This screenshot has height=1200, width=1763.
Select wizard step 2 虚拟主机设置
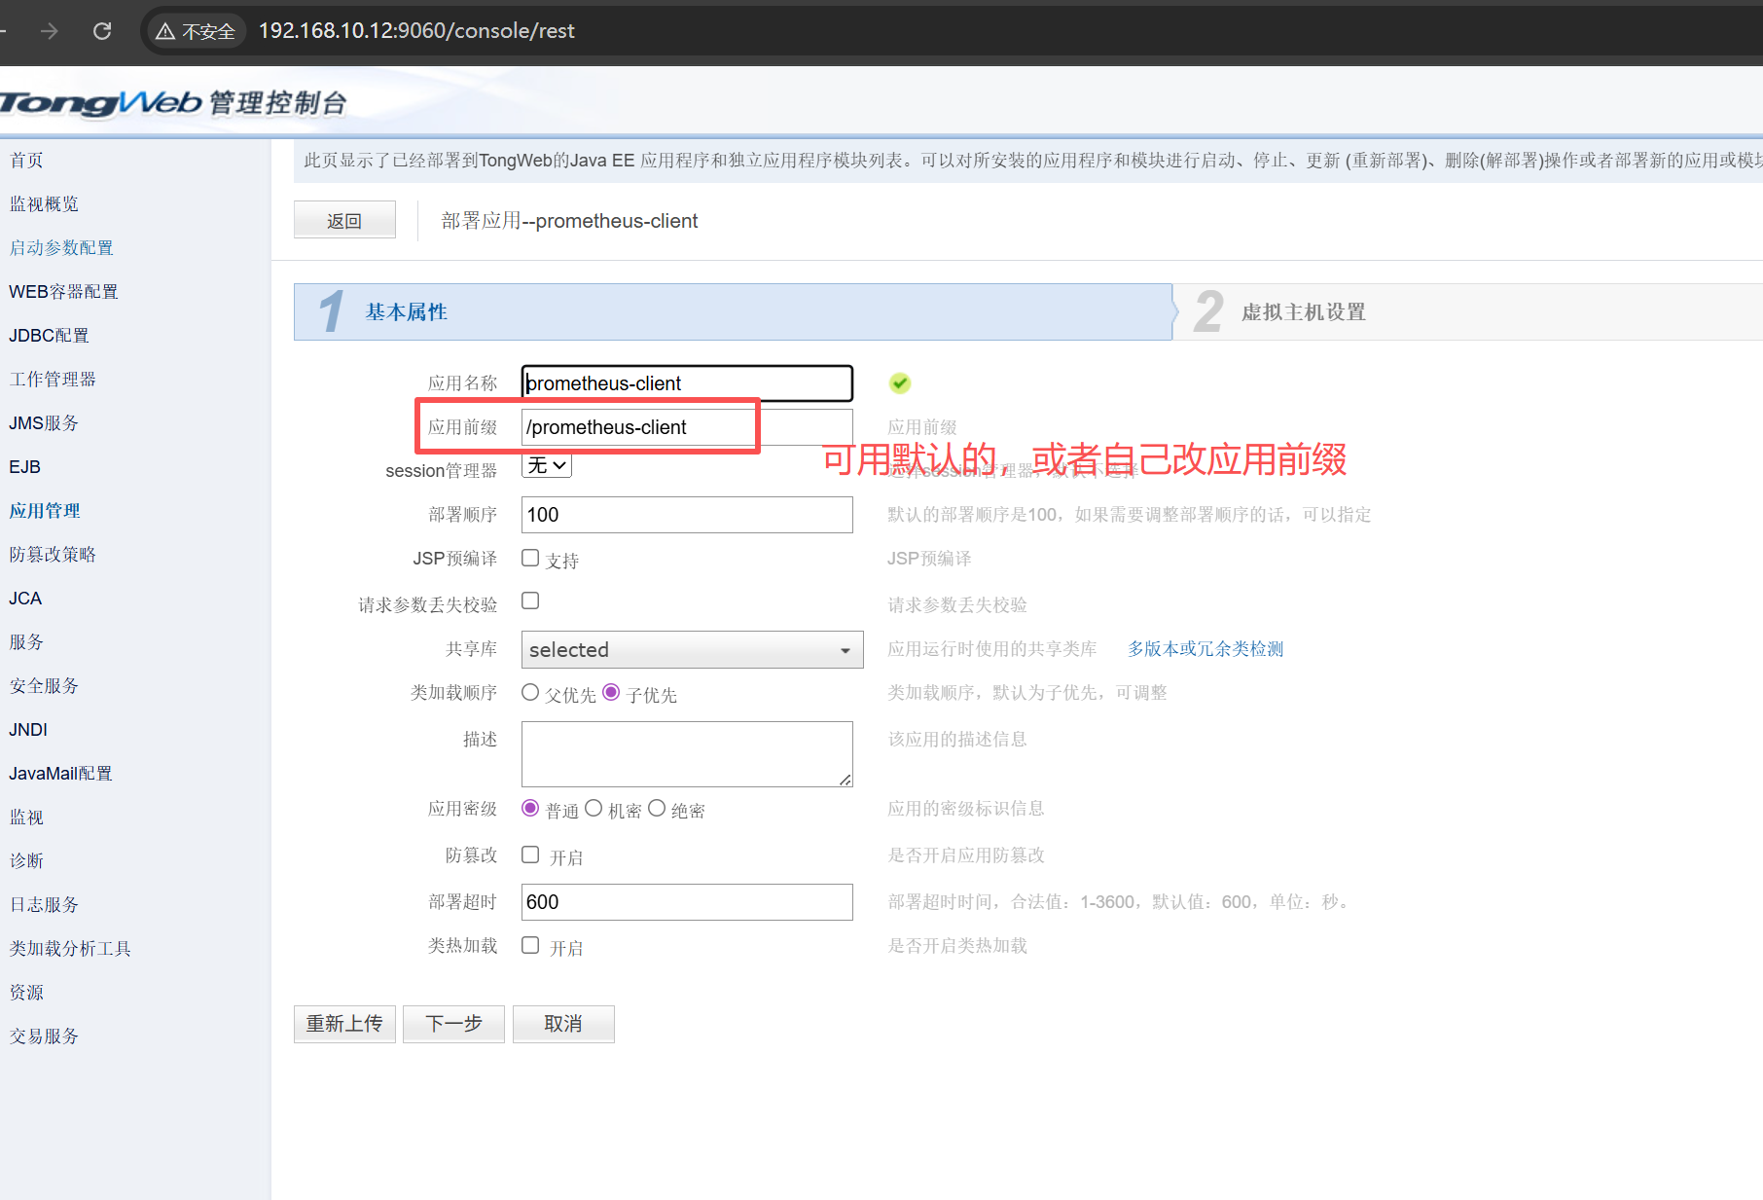(x=1469, y=312)
